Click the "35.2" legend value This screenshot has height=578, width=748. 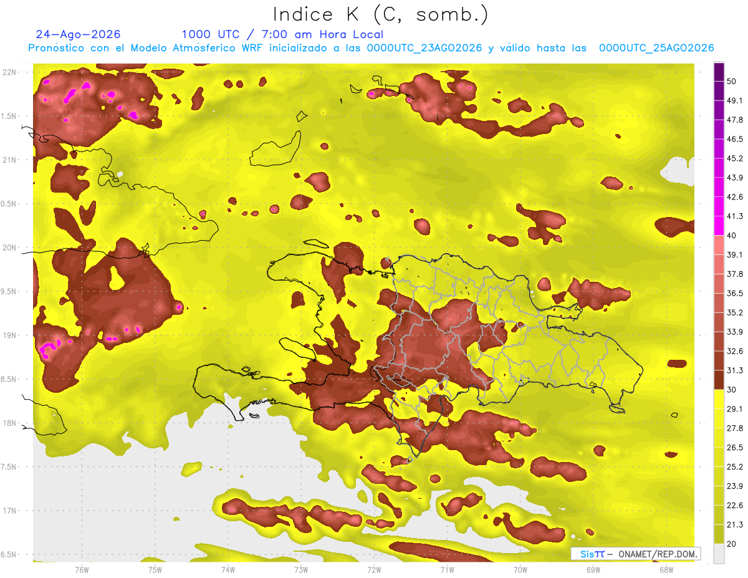(x=735, y=312)
